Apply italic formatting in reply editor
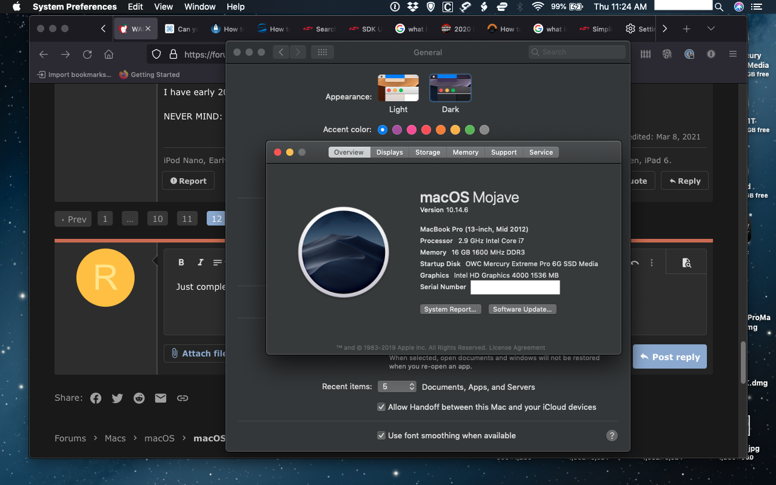The image size is (776, 485). [200, 263]
